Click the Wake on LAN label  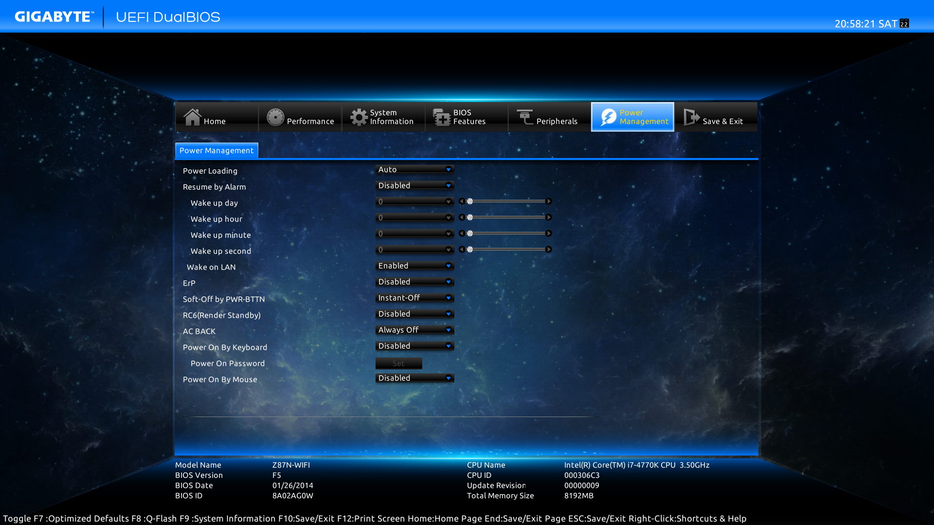pos(211,267)
